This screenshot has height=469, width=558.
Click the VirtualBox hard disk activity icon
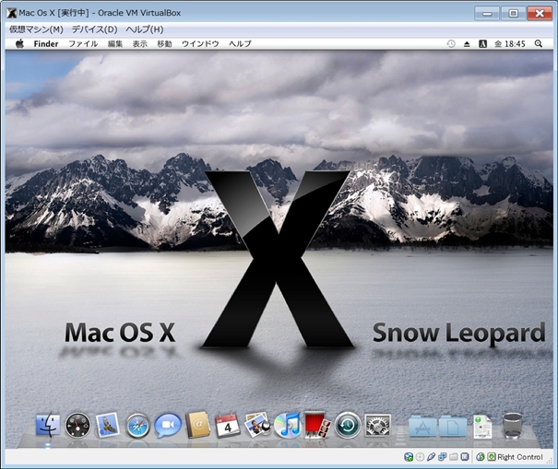[409, 457]
